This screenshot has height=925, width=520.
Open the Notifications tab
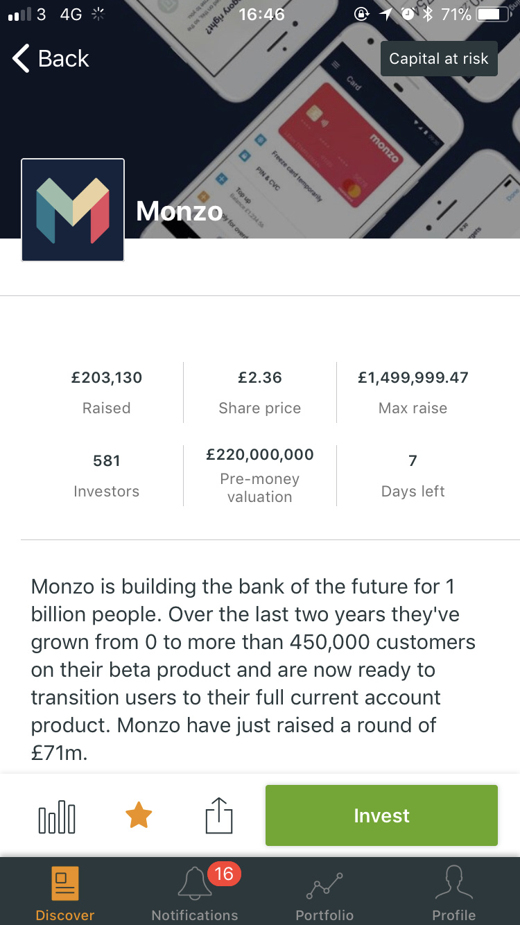click(x=194, y=894)
